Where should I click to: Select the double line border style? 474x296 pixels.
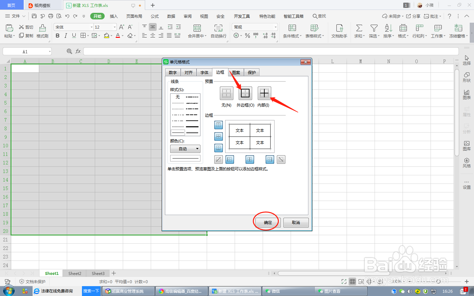[192, 133]
